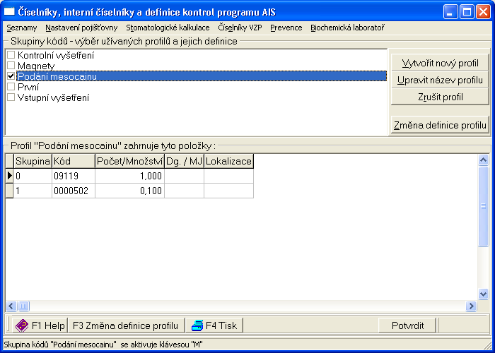This screenshot has height=353, width=495.
Task: Click the F4 Tisk printer icon
Action: point(197,325)
